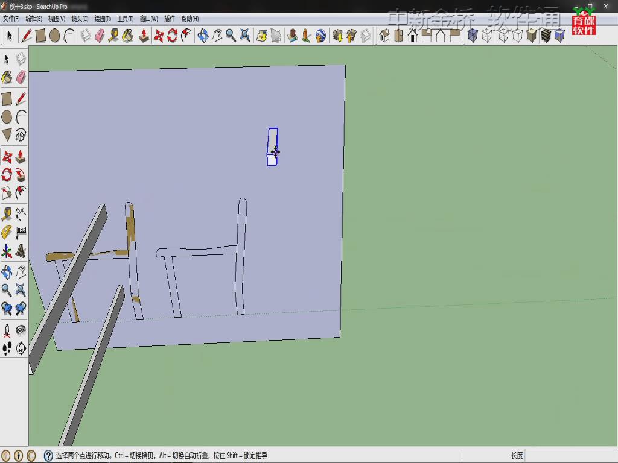Select Monochrome face style

click(559, 36)
